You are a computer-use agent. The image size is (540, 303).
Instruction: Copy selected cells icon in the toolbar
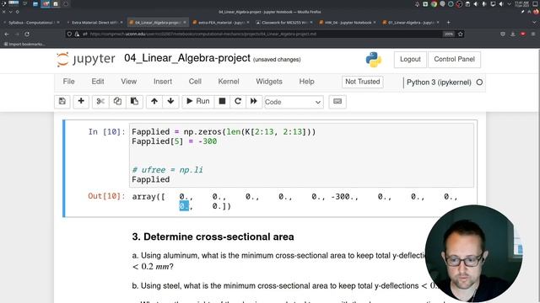117,101
